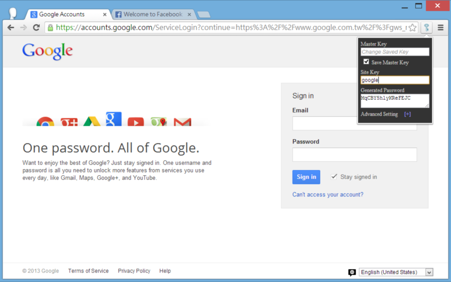Bookmark this page with the star icon
The image size is (451, 282).
point(412,27)
